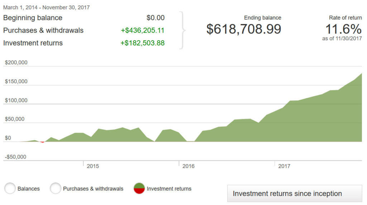Click the 2016 marker on the time axis
The image size is (367, 205).
pyautogui.click(x=189, y=166)
